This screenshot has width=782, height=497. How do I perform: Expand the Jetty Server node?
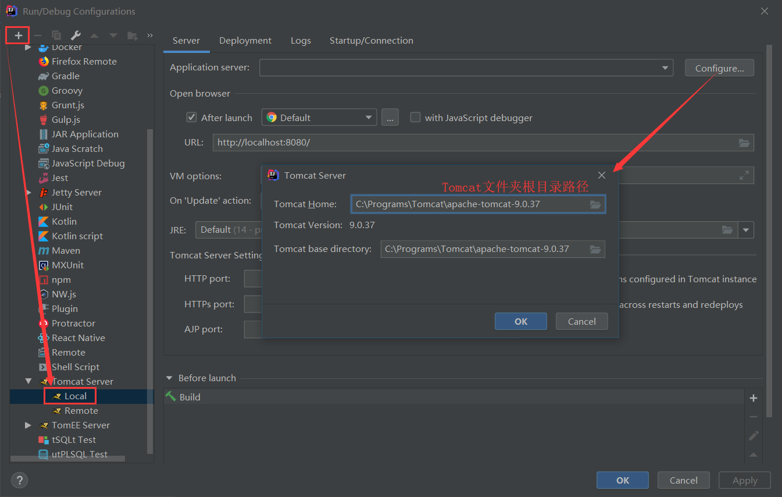coord(28,192)
